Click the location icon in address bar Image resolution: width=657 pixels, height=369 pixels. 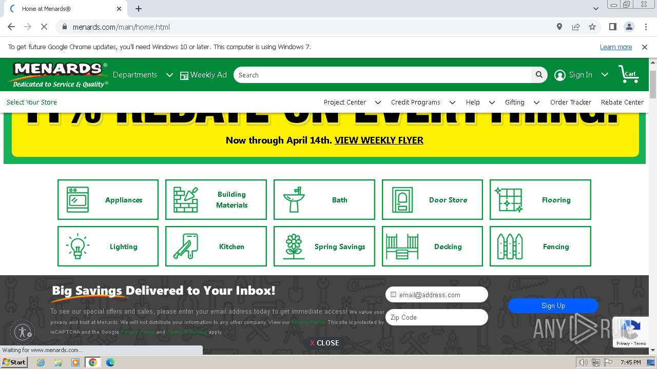(559, 27)
